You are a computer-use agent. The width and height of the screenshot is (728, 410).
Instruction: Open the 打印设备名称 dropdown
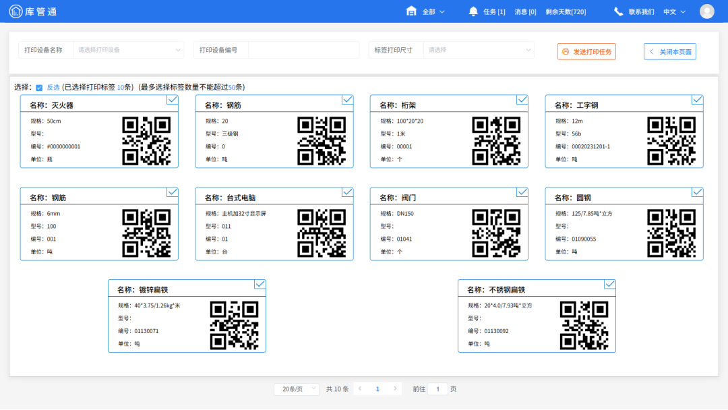pos(128,50)
